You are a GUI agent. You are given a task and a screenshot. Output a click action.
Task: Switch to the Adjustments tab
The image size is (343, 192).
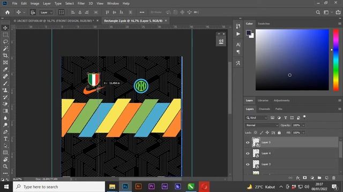pyautogui.click(x=281, y=100)
